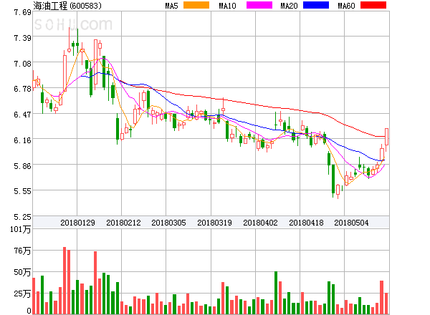The width and height of the screenshot is (430, 315).
Task: Click the 20180319 date label
Action: point(214,223)
